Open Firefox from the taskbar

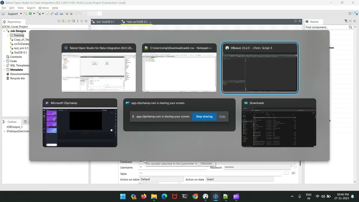coord(144,196)
